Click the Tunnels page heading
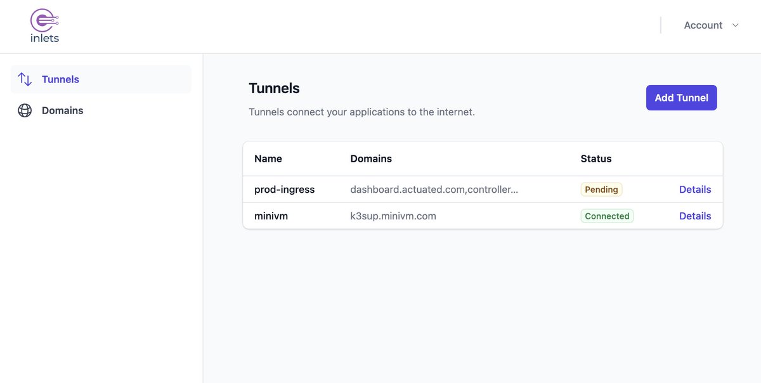761x383 pixels. click(x=274, y=88)
